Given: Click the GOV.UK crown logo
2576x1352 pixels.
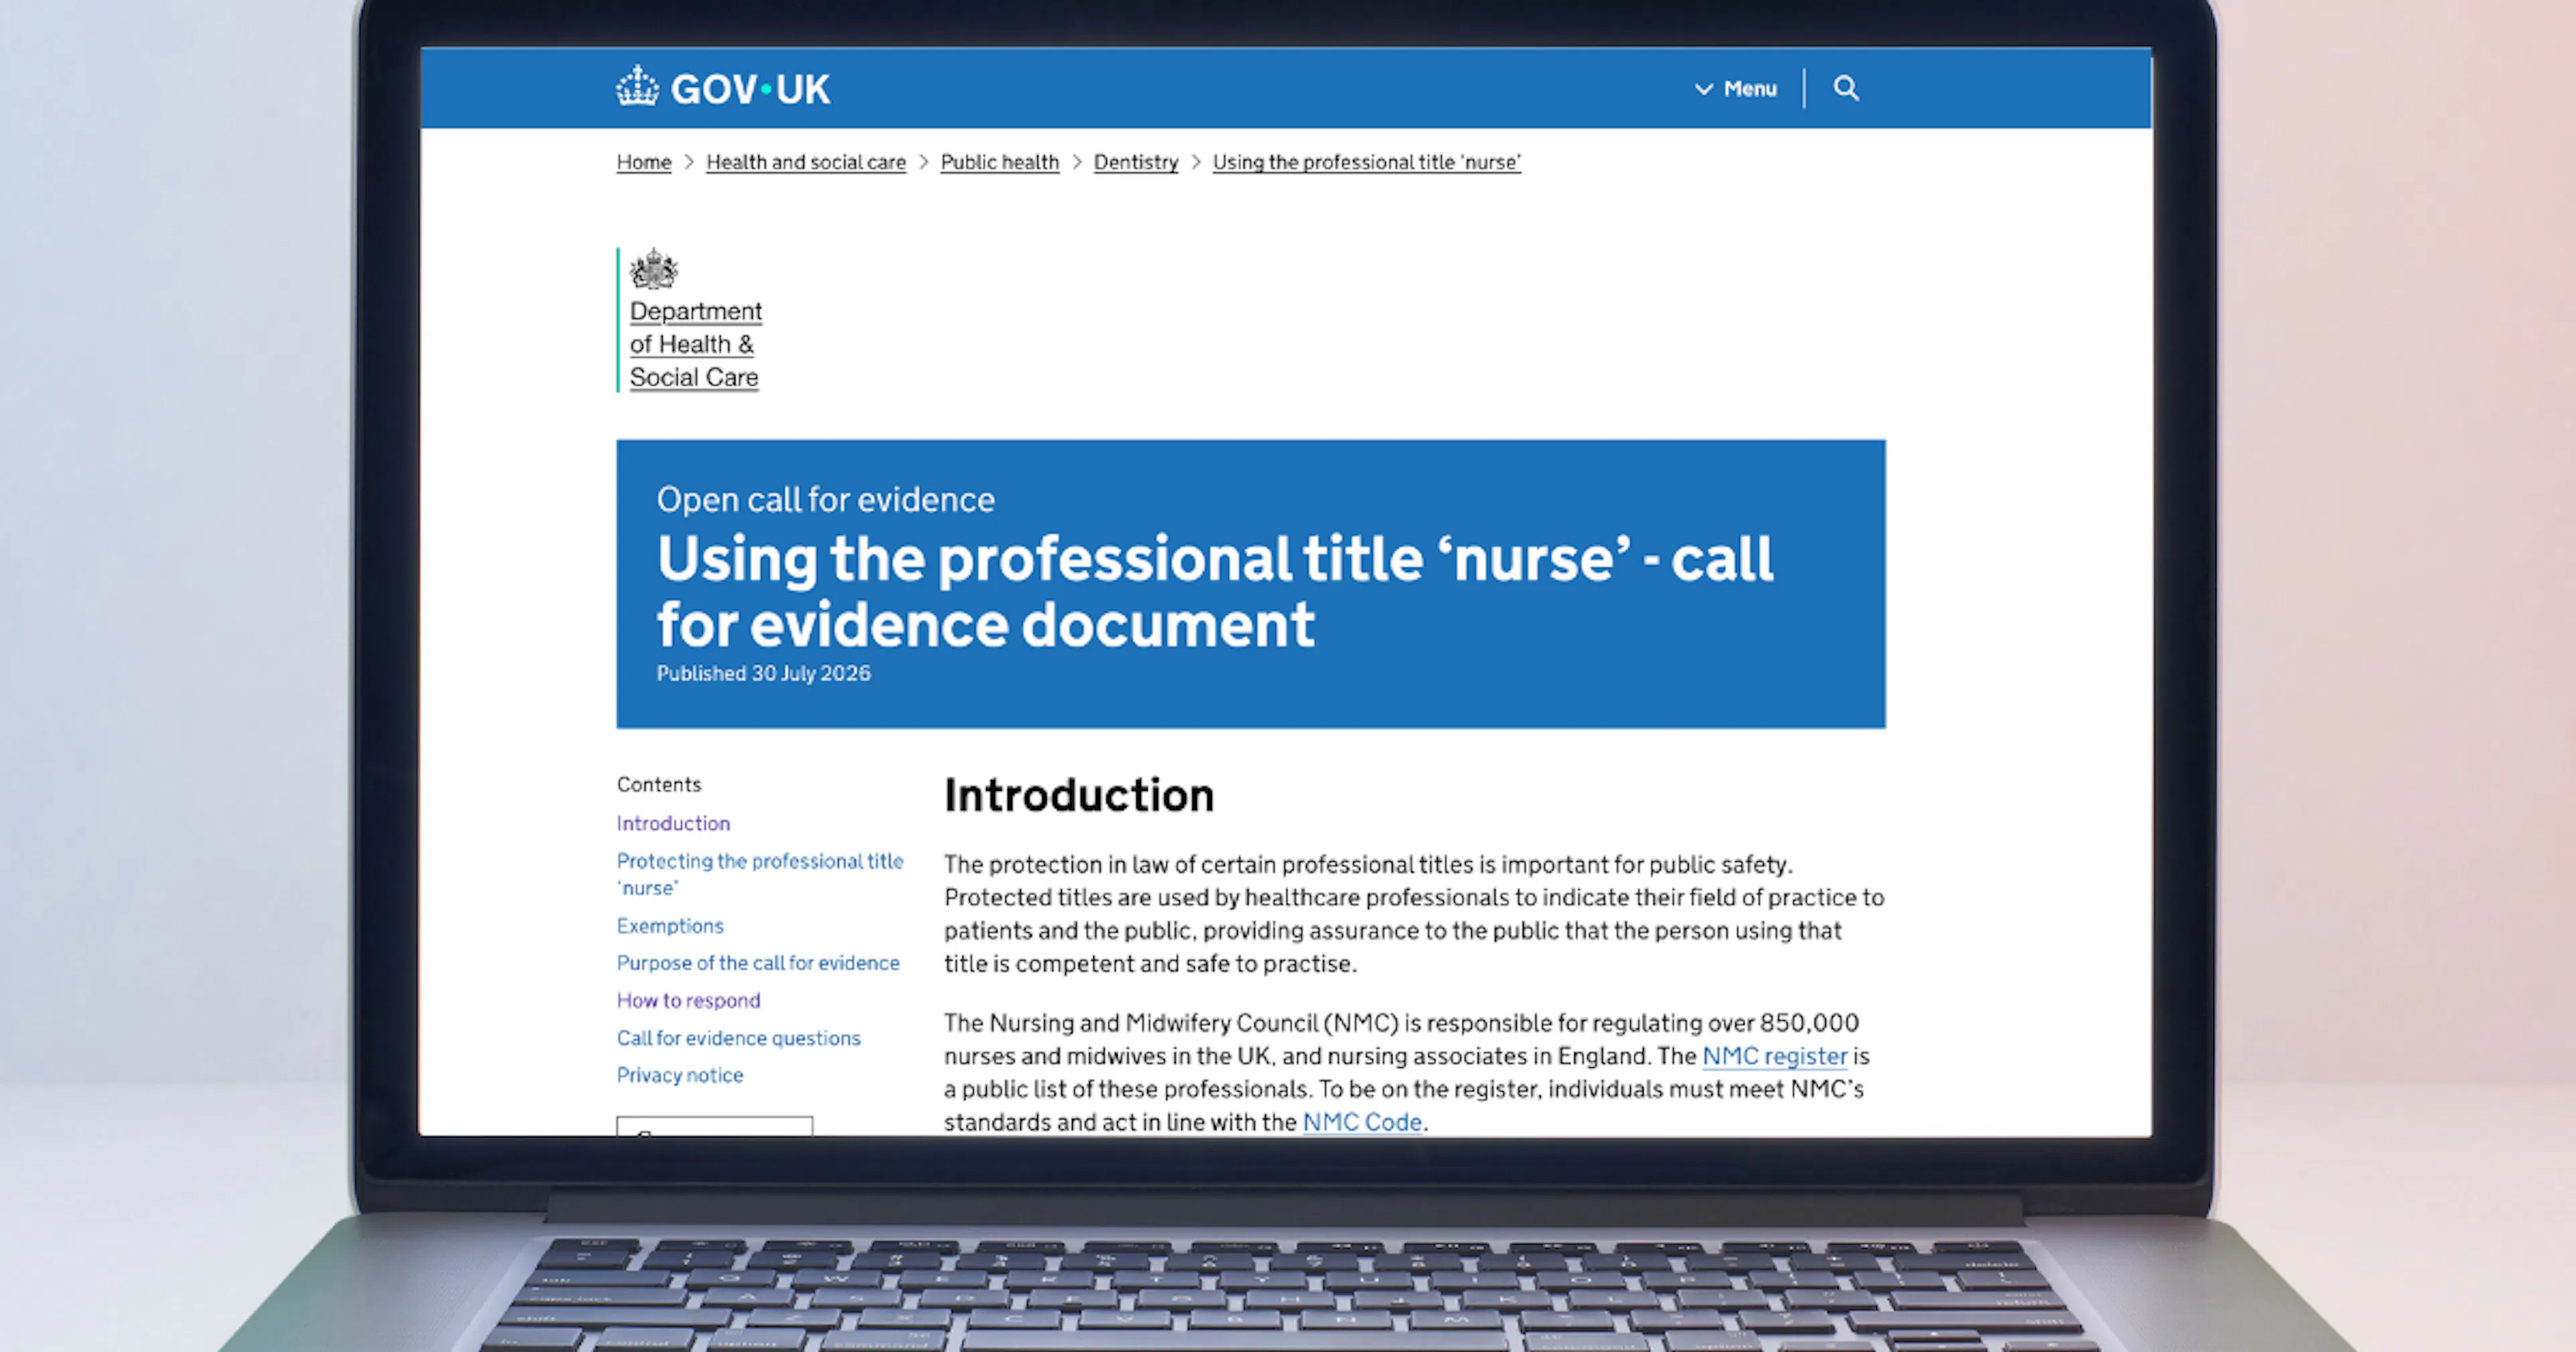Looking at the screenshot, I should click(x=637, y=87).
